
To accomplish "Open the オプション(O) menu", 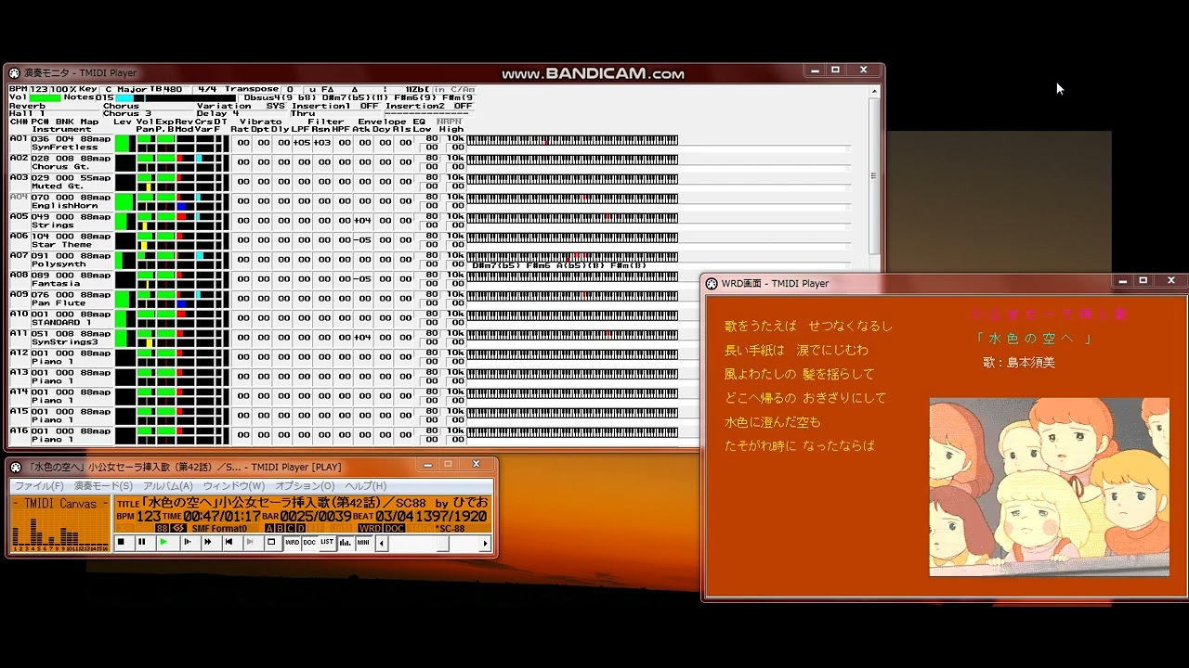I will click(x=305, y=485).
